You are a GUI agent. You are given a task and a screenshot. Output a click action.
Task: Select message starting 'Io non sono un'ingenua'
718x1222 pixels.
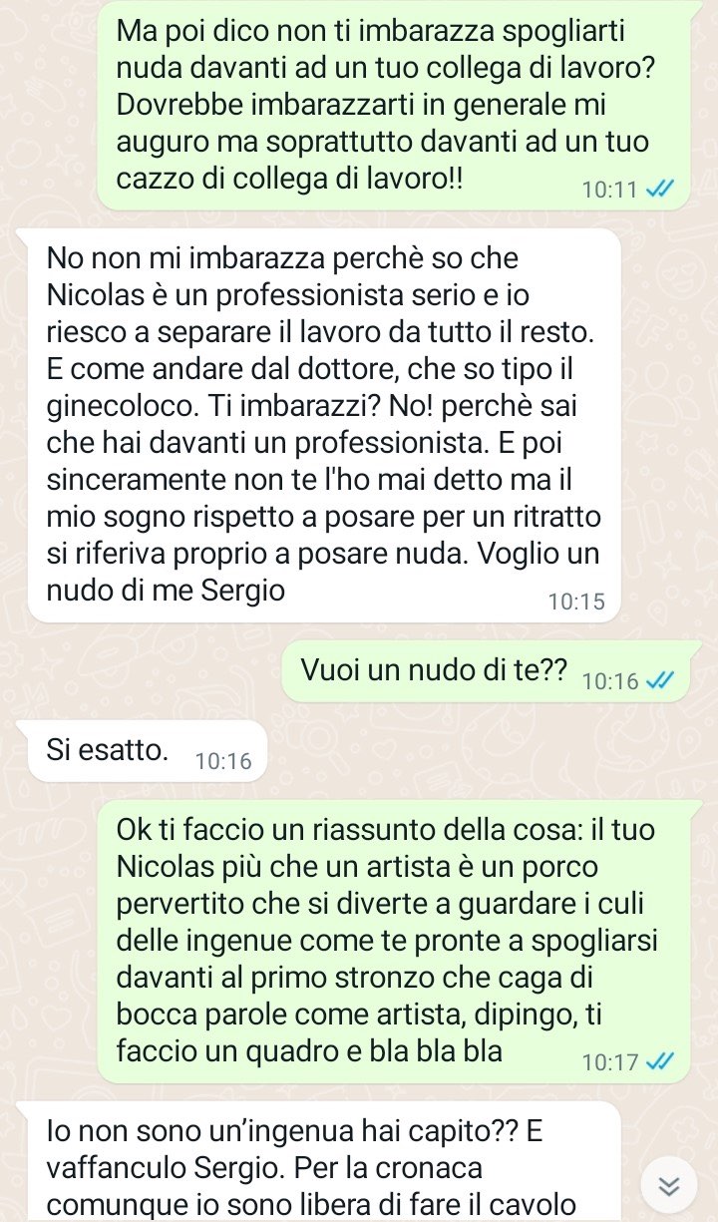324,1162
